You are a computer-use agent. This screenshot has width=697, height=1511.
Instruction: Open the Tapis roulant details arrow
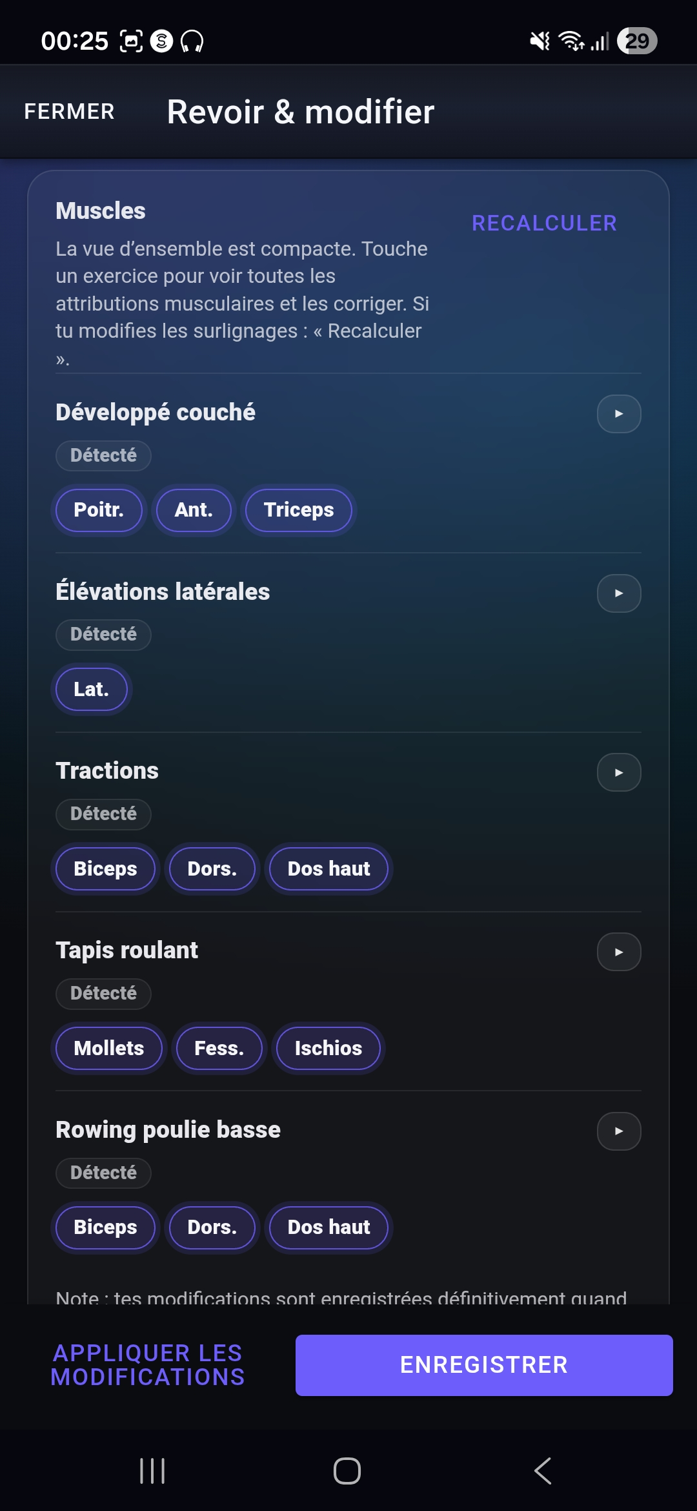click(x=619, y=952)
